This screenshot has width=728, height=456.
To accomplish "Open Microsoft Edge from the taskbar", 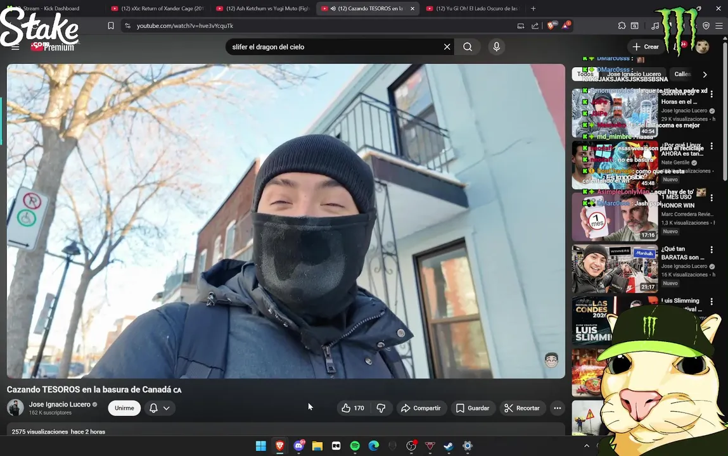I will [x=374, y=446].
